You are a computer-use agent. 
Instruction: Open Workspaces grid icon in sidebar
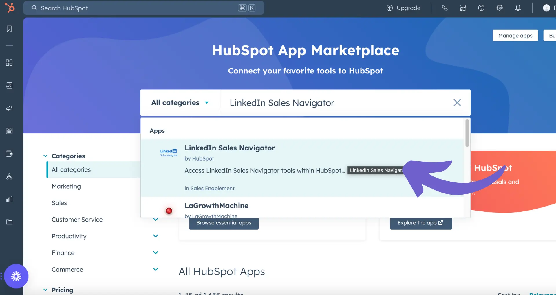pos(9,63)
